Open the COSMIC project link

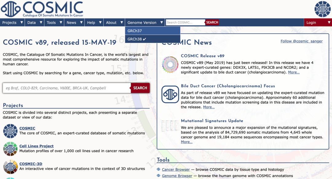pos(27,128)
